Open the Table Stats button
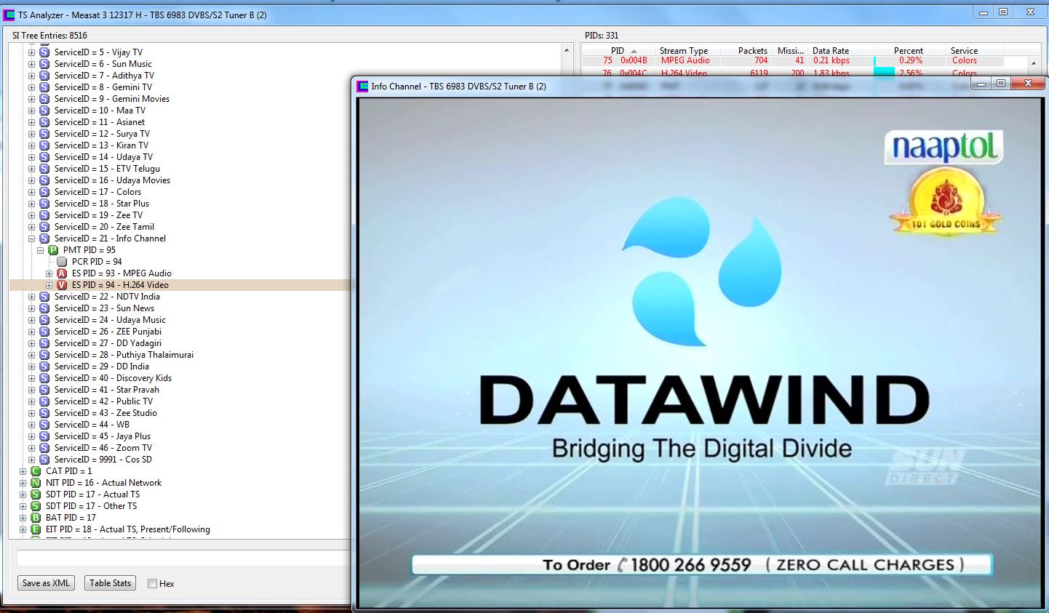The width and height of the screenshot is (1049, 613). 111,583
